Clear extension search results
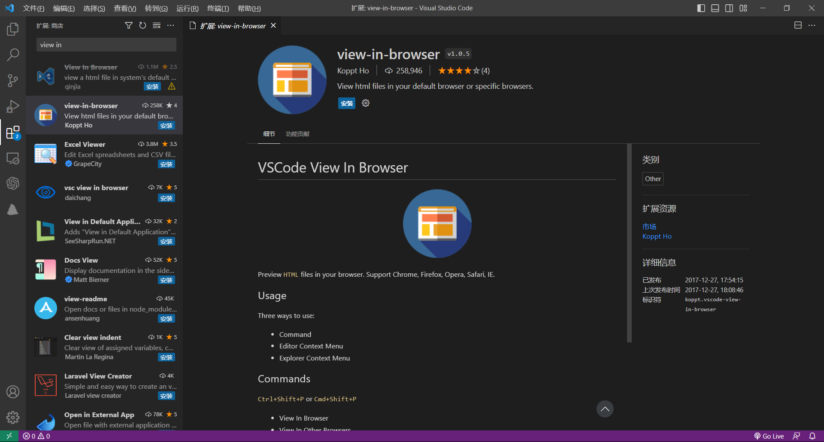This screenshot has width=824, height=442. pyautogui.click(x=157, y=26)
